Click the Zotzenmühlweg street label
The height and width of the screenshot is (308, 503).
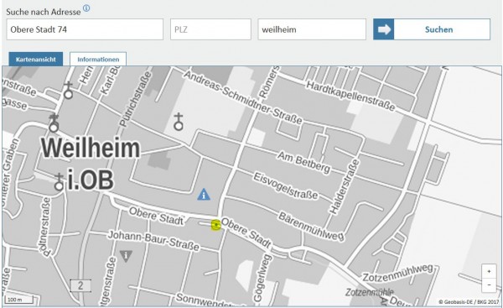coord(397,274)
